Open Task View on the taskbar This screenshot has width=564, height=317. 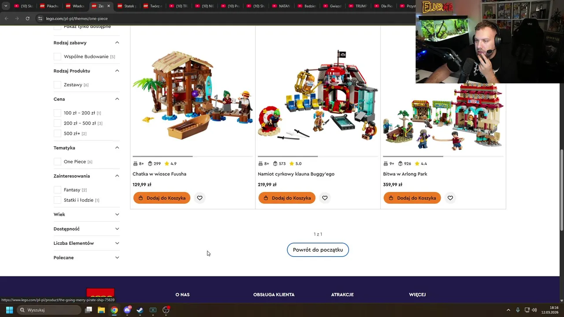(89, 310)
